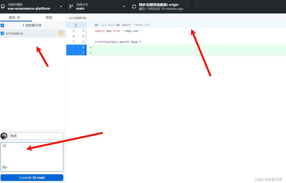The width and height of the screenshot is (286, 183).
Task: Uncheck the src\main.ts file checkbox
Action: [x=2, y=33]
